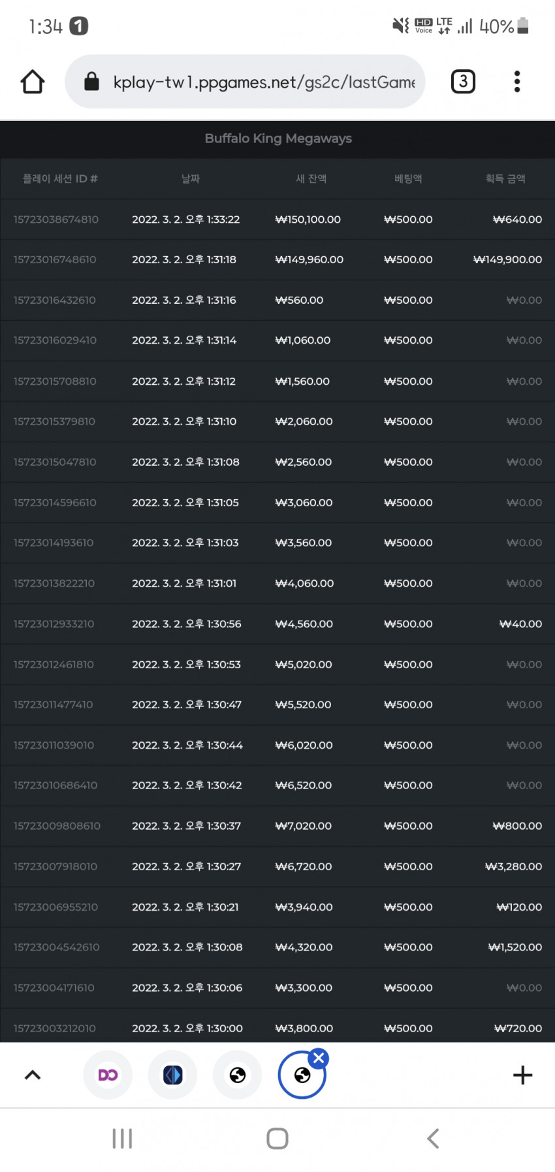Tap the Android back navigation button
555x1172 pixels.
coord(433,1139)
